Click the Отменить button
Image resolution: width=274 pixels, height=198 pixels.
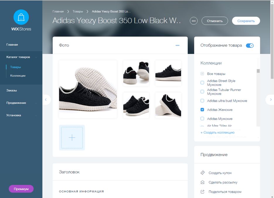tap(215, 21)
